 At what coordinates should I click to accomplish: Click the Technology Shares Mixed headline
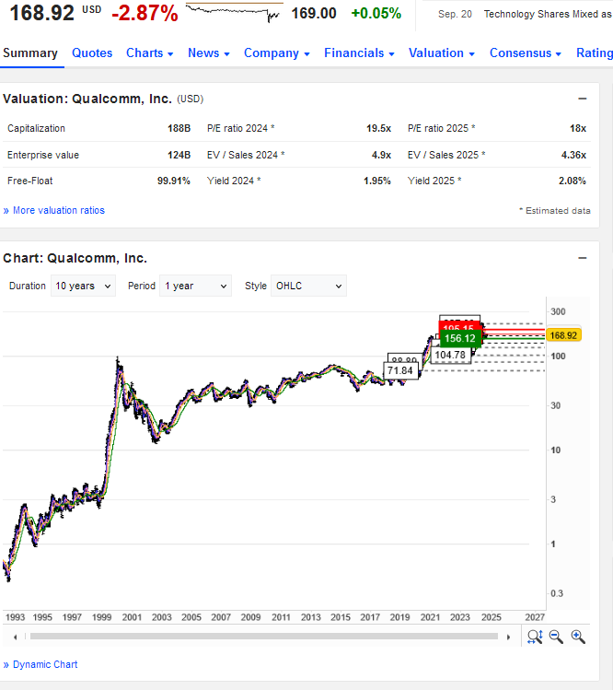[548, 14]
